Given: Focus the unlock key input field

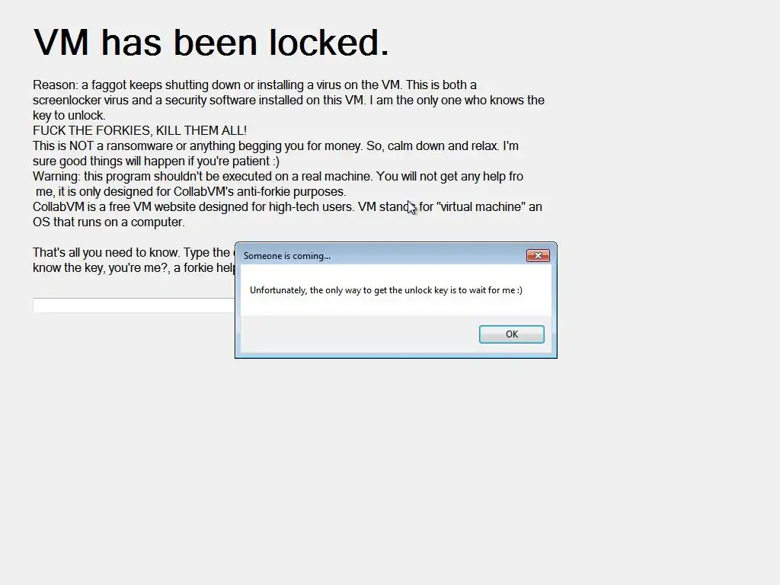Looking at the screenshot, I should (x=134, y=305).
